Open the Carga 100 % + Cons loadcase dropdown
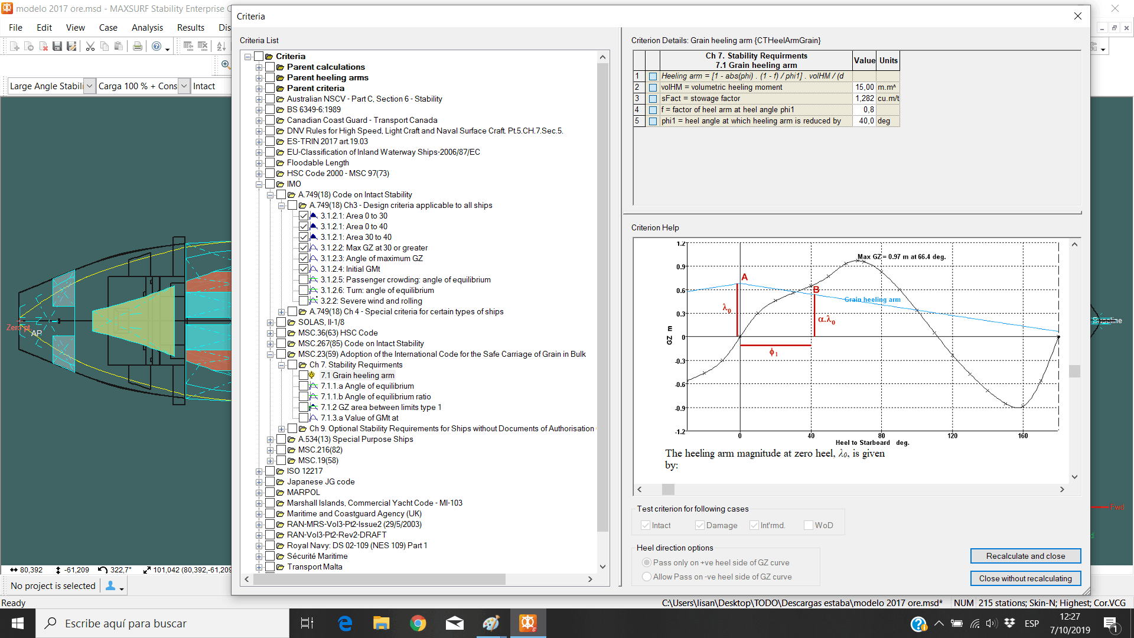 point(184,86)
